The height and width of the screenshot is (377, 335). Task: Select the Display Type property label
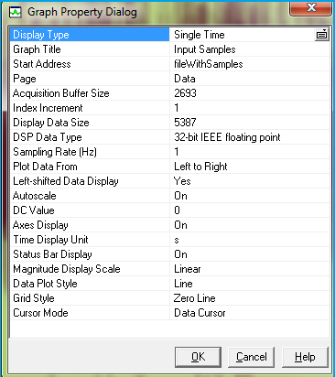tap(41, 35)
